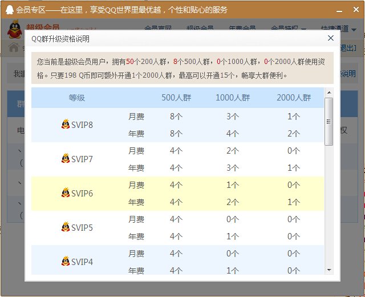Image resolution: width=365 pixels, height=297 pixels.
Task: Click the 等级 column header
Action: pos(77,98)
